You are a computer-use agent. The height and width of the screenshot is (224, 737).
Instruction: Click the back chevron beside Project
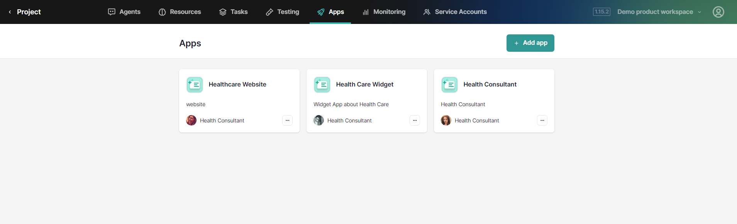10,12
